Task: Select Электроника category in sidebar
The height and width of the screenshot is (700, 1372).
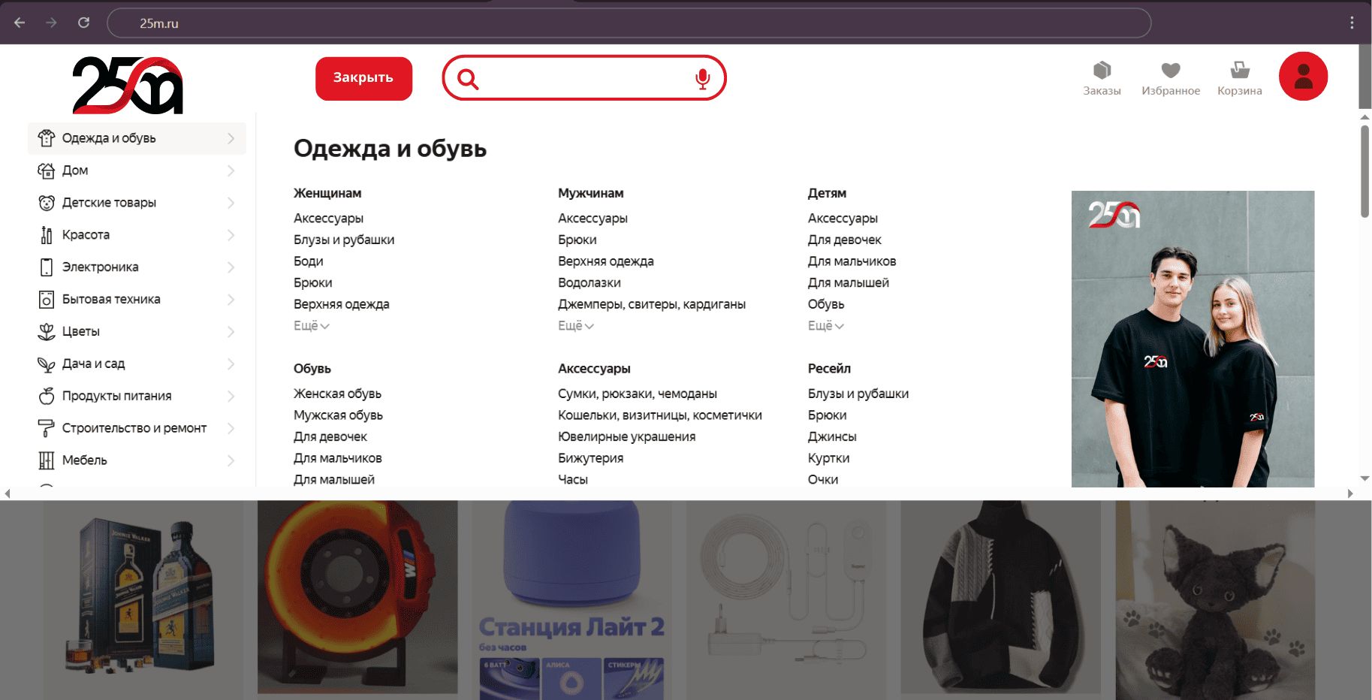Action: click(x=100, y=267)
